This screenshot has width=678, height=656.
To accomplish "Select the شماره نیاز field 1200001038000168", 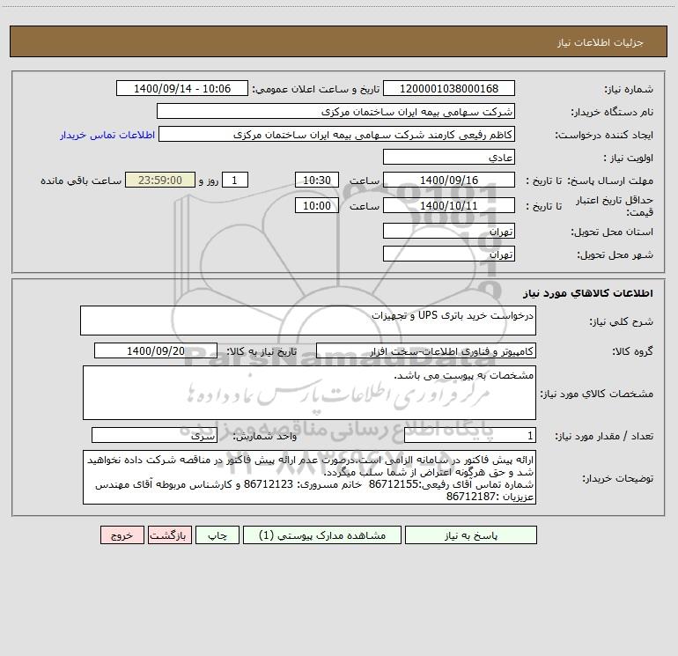I will (449, 89).
